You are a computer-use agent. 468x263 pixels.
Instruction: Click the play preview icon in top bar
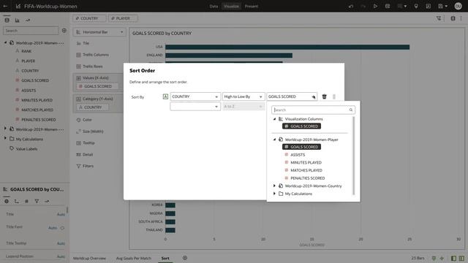[x=375, y=6]
